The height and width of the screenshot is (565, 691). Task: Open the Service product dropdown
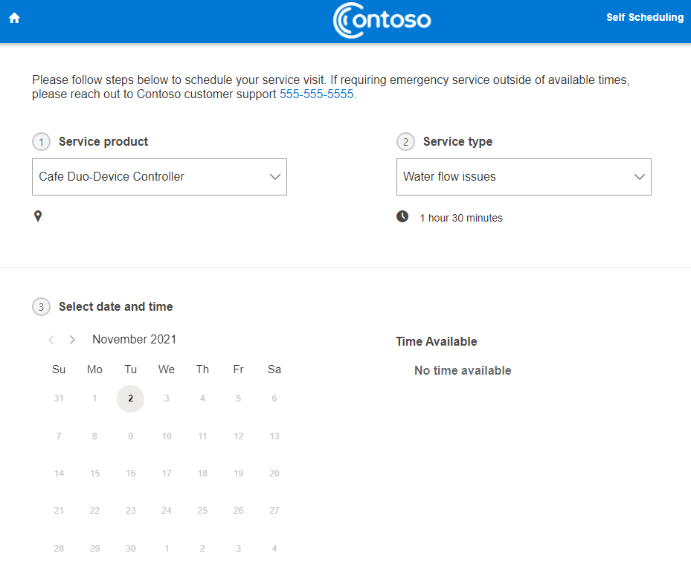pos(159,177)
